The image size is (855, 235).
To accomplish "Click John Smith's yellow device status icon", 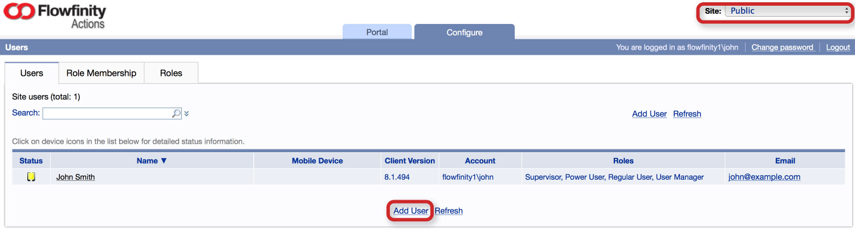I will click(31, 177).
